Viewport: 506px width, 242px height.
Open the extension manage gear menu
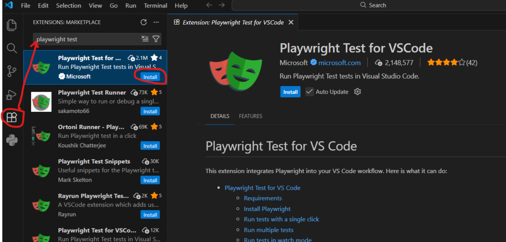(358, 92)
